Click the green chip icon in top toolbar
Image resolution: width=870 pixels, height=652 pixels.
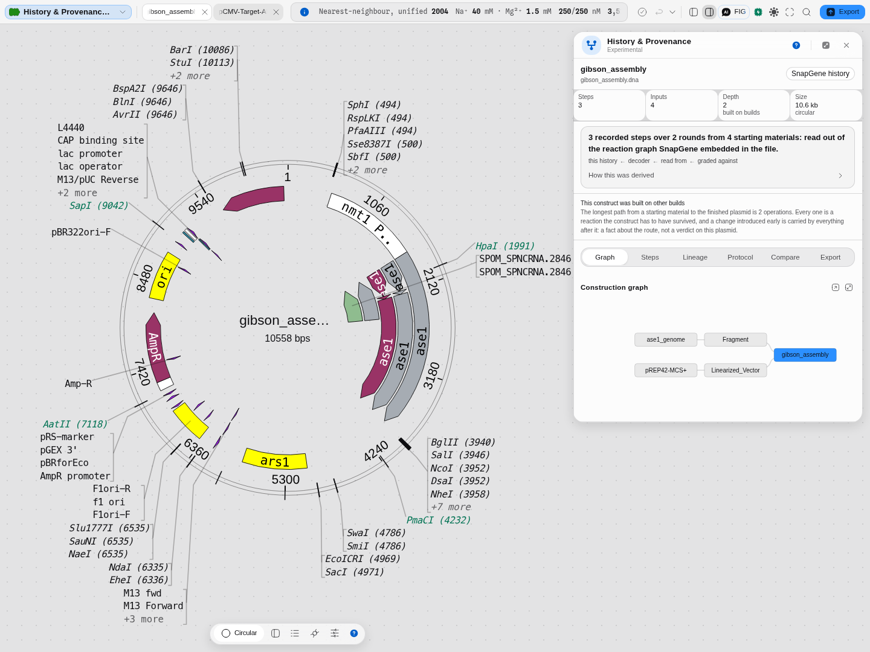pyautogui.click(x=758, y=12)
